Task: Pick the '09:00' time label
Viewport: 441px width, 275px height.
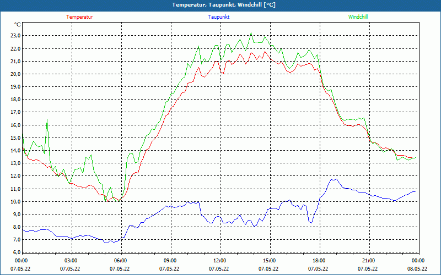Action: [170, 261]
